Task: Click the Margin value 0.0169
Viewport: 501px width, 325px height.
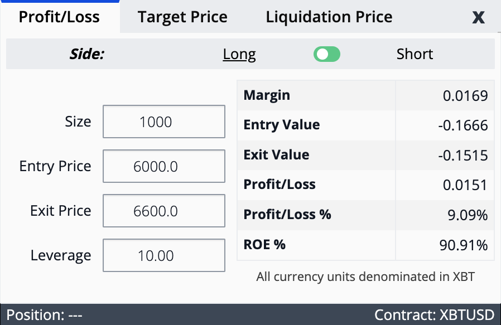Action: point(465,96)
